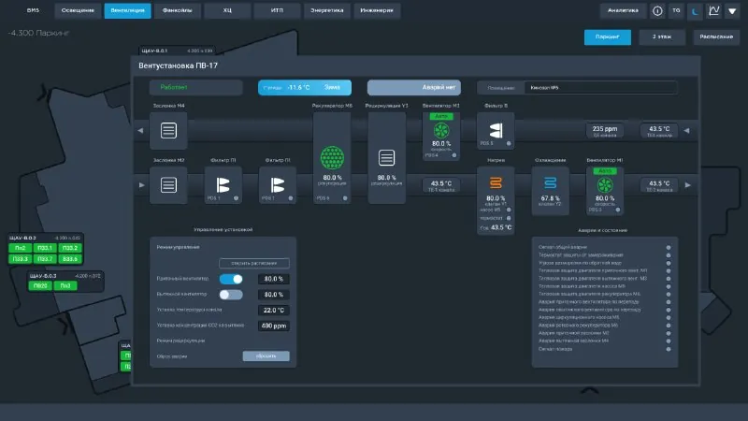Open the Энергетика tab

[x=326, y=10]
